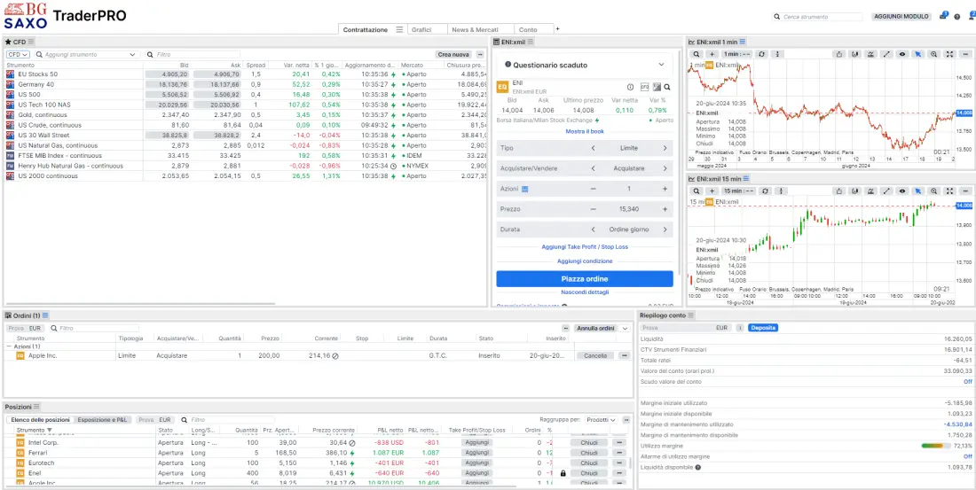Screen dimensions: 976x490
Task: Open the CFD watchlist type dropdown
Action: (18, 55)
